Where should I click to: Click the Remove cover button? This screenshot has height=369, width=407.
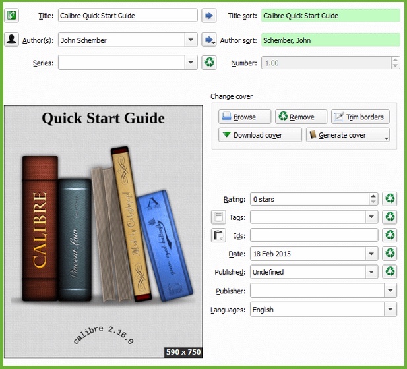(x=301, y=117)
